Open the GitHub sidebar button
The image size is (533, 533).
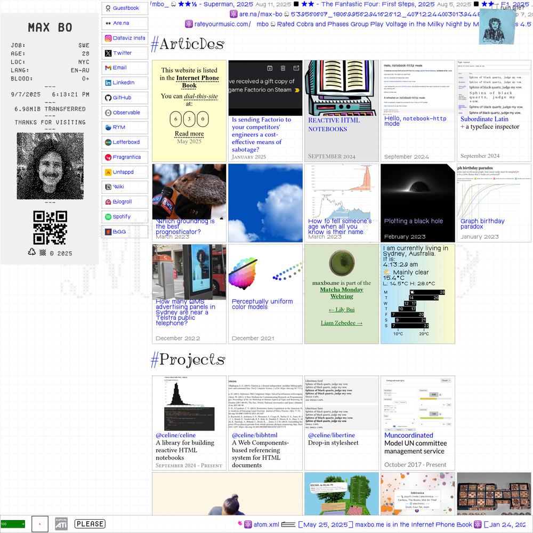pyautogui.click(x=125, y=98)
